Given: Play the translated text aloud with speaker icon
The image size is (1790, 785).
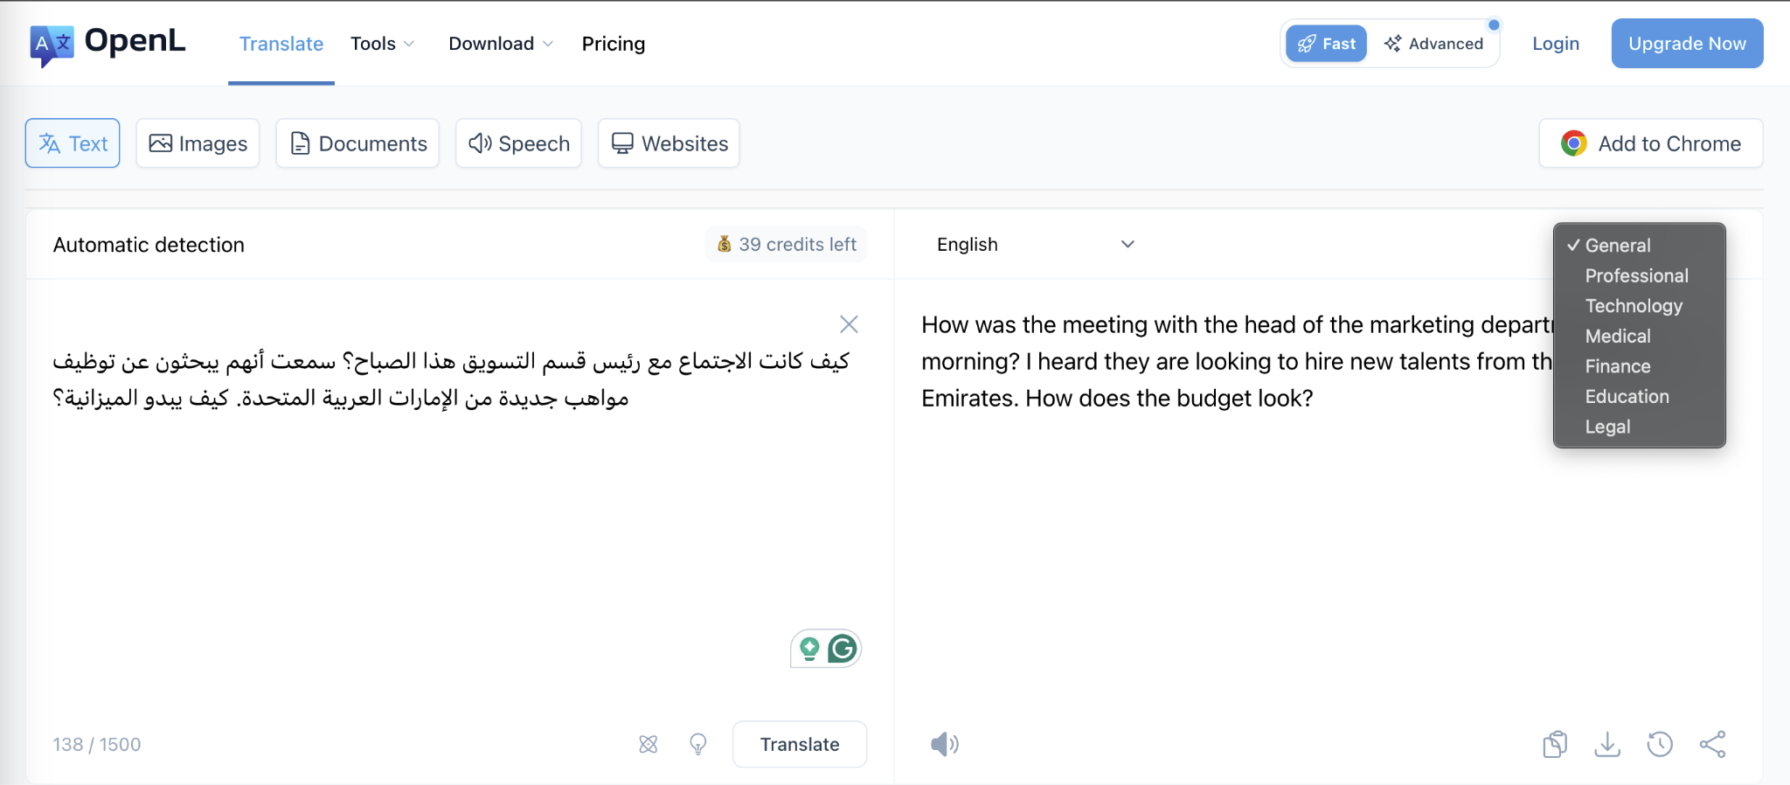Looking at the screenshot, I should coord(943,744).
